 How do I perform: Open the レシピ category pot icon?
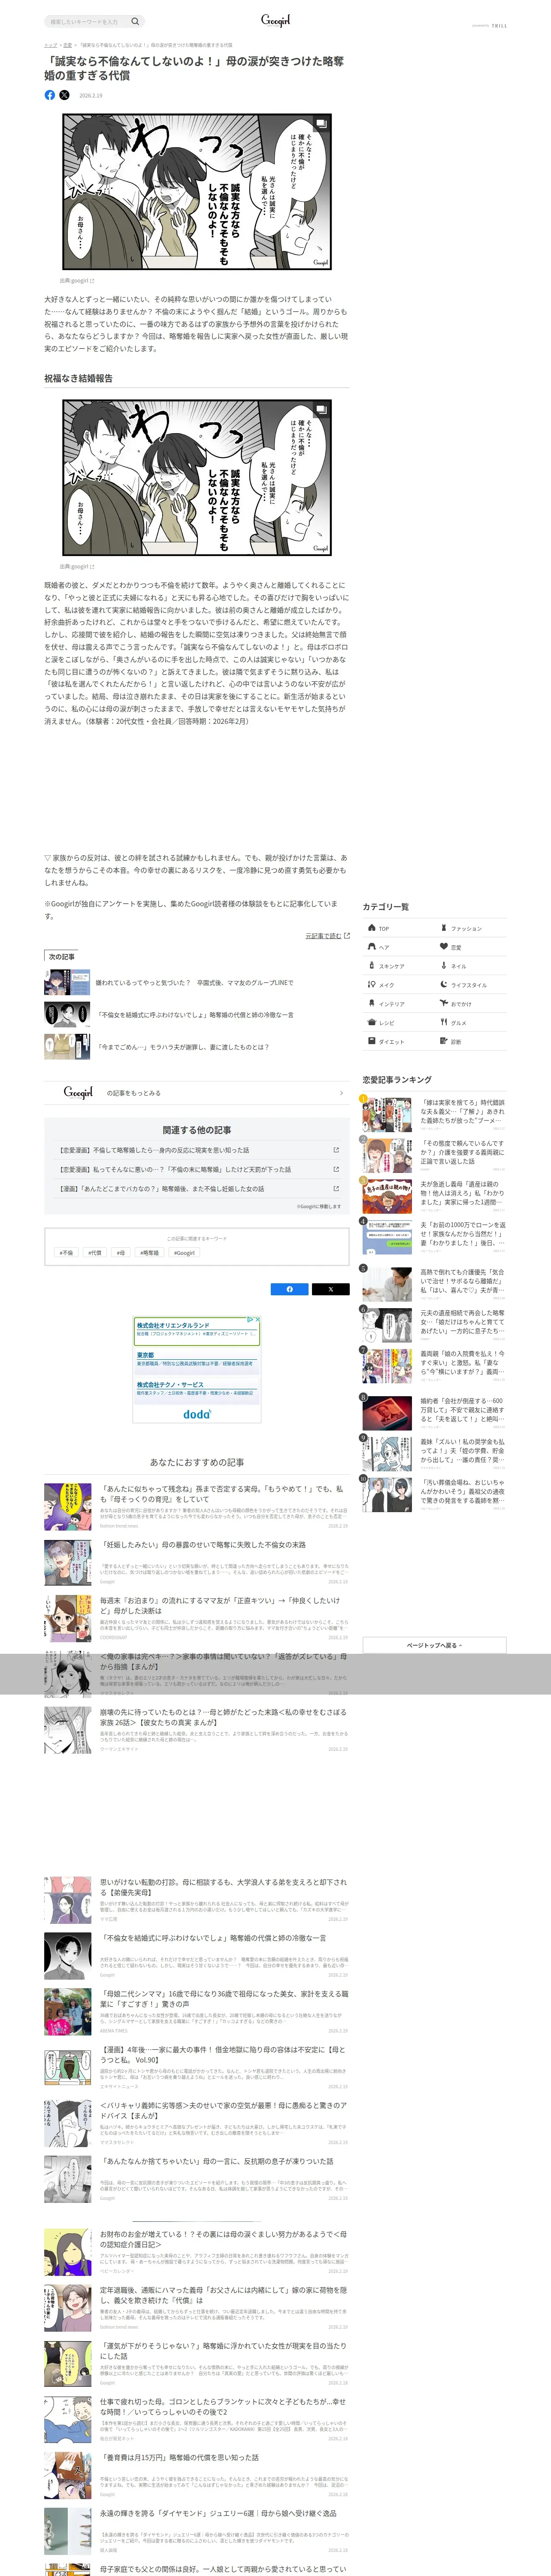tap(372, 1022)
